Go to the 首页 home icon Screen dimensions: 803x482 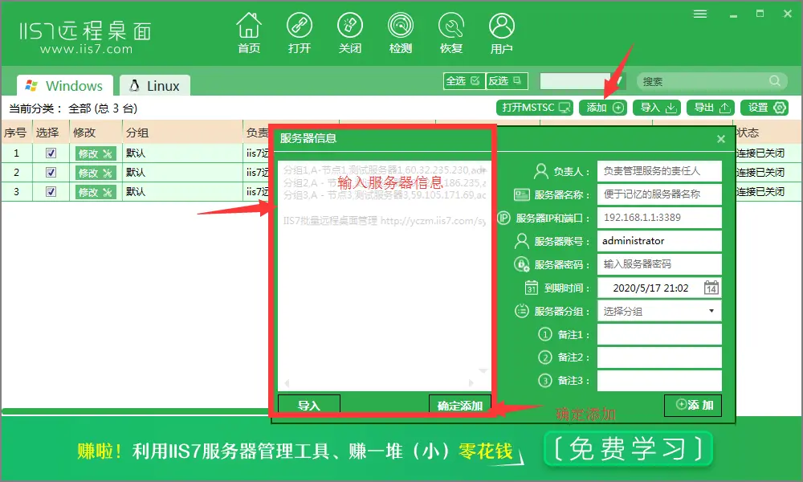pos(249,33)
